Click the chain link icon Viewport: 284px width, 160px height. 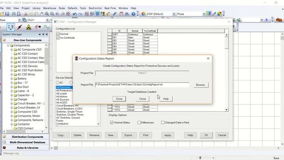(x=114, y=14)
